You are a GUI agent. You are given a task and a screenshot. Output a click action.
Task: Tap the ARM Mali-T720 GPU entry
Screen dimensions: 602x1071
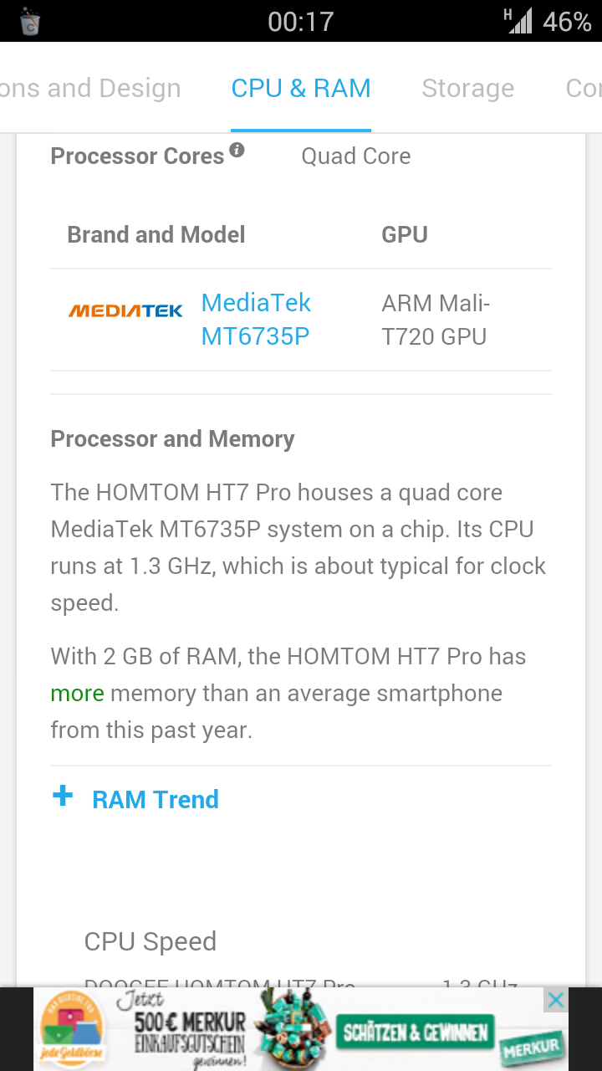pos(436,320)
